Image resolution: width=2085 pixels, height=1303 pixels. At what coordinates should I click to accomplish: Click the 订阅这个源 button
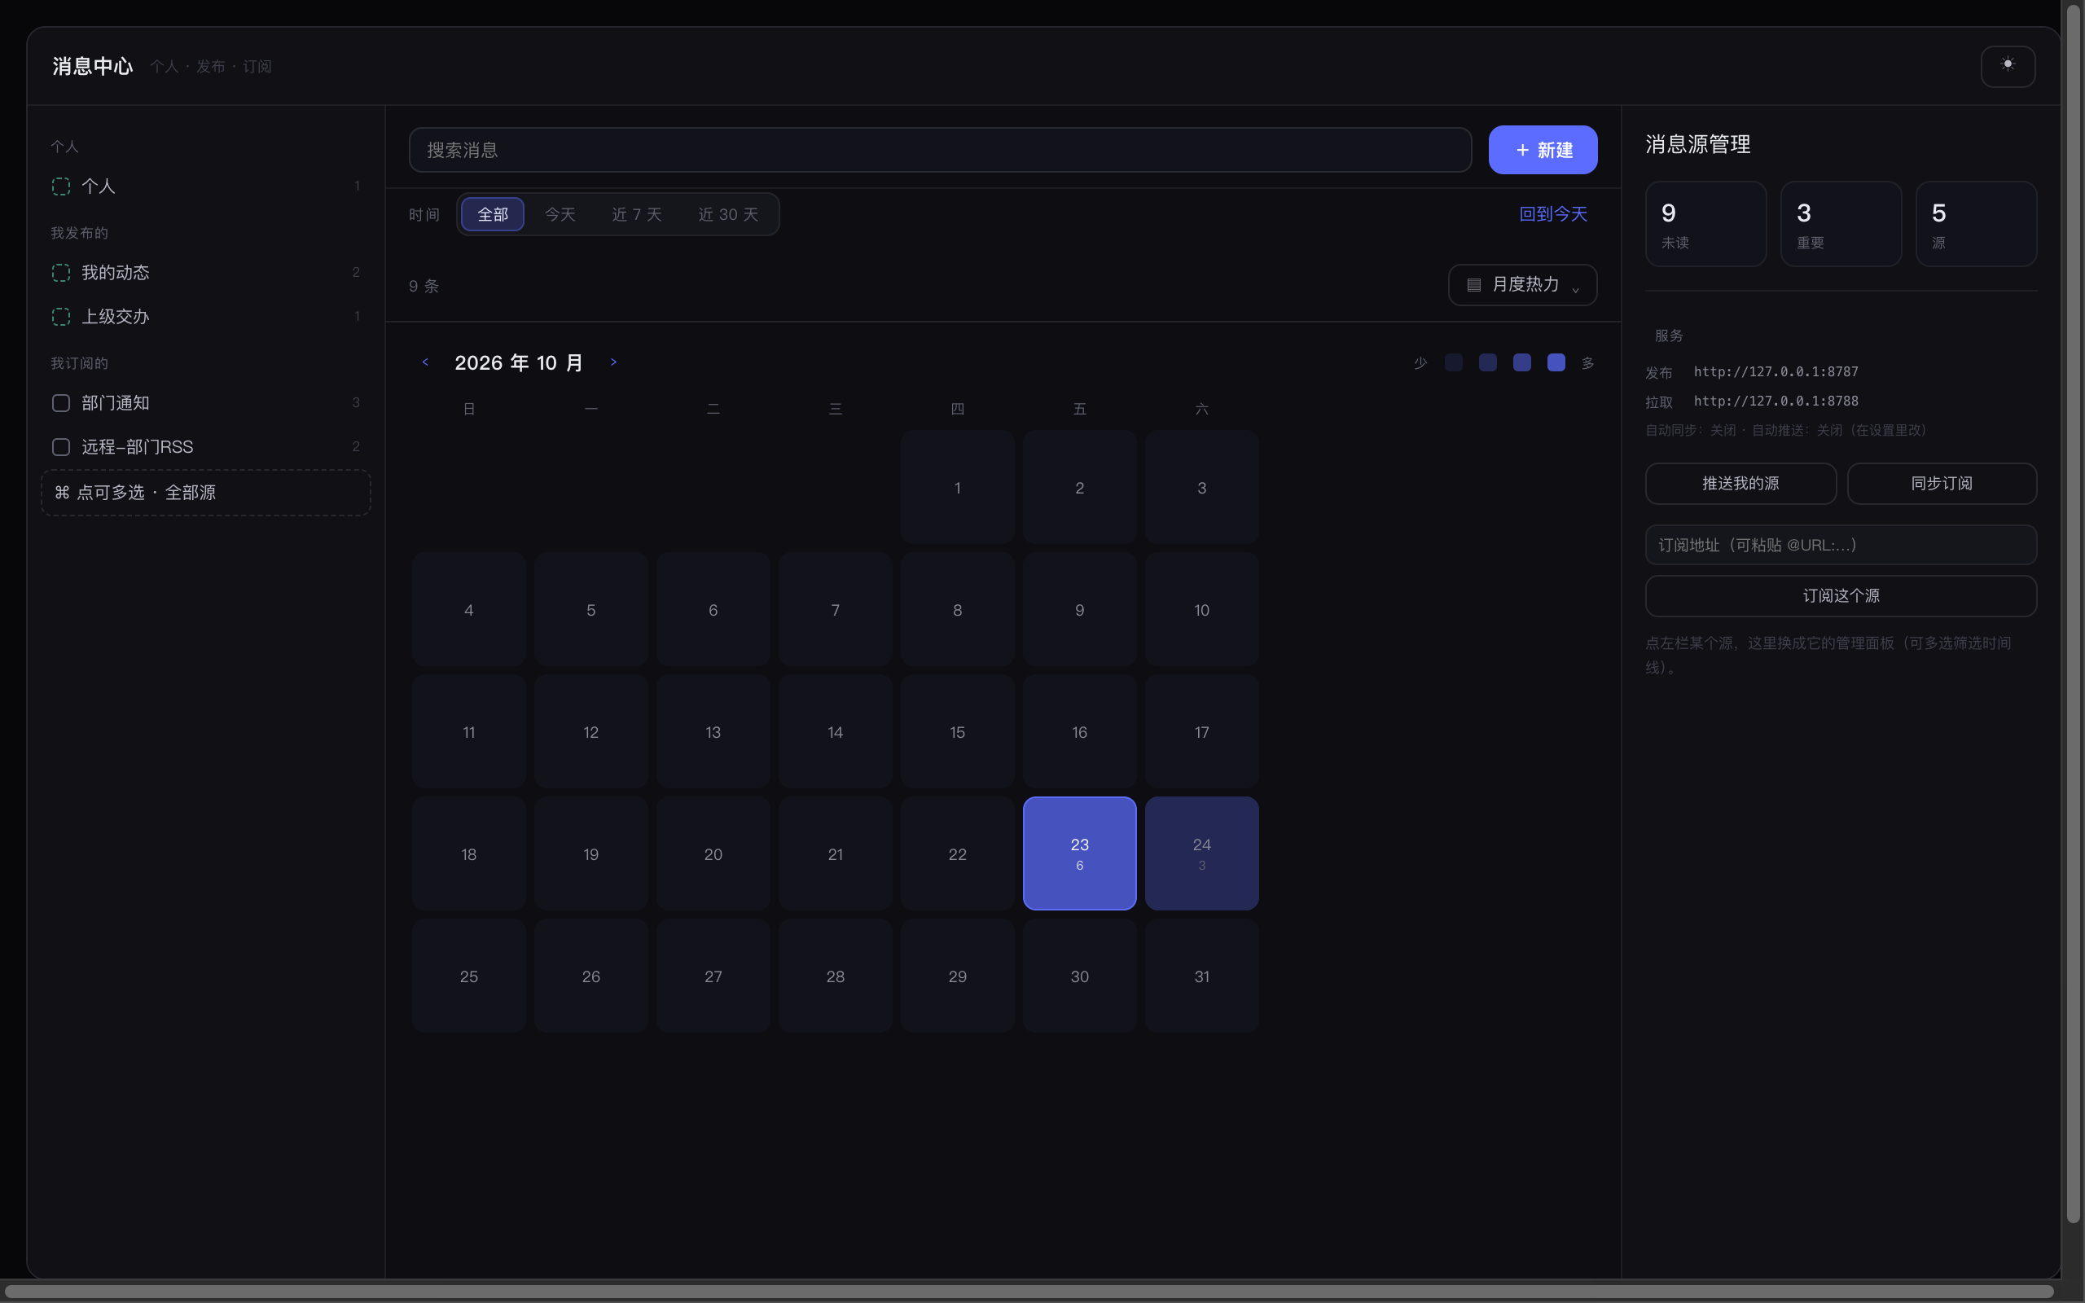coord(1841,595)
